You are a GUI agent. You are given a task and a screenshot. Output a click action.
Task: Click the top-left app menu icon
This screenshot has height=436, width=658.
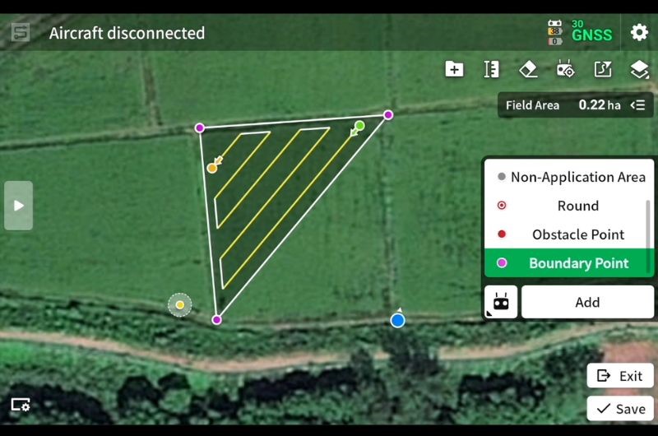click(x=21, y=33)
